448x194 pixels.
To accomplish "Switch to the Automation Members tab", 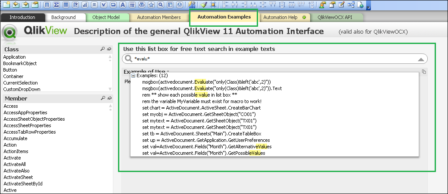I will 159,17.
